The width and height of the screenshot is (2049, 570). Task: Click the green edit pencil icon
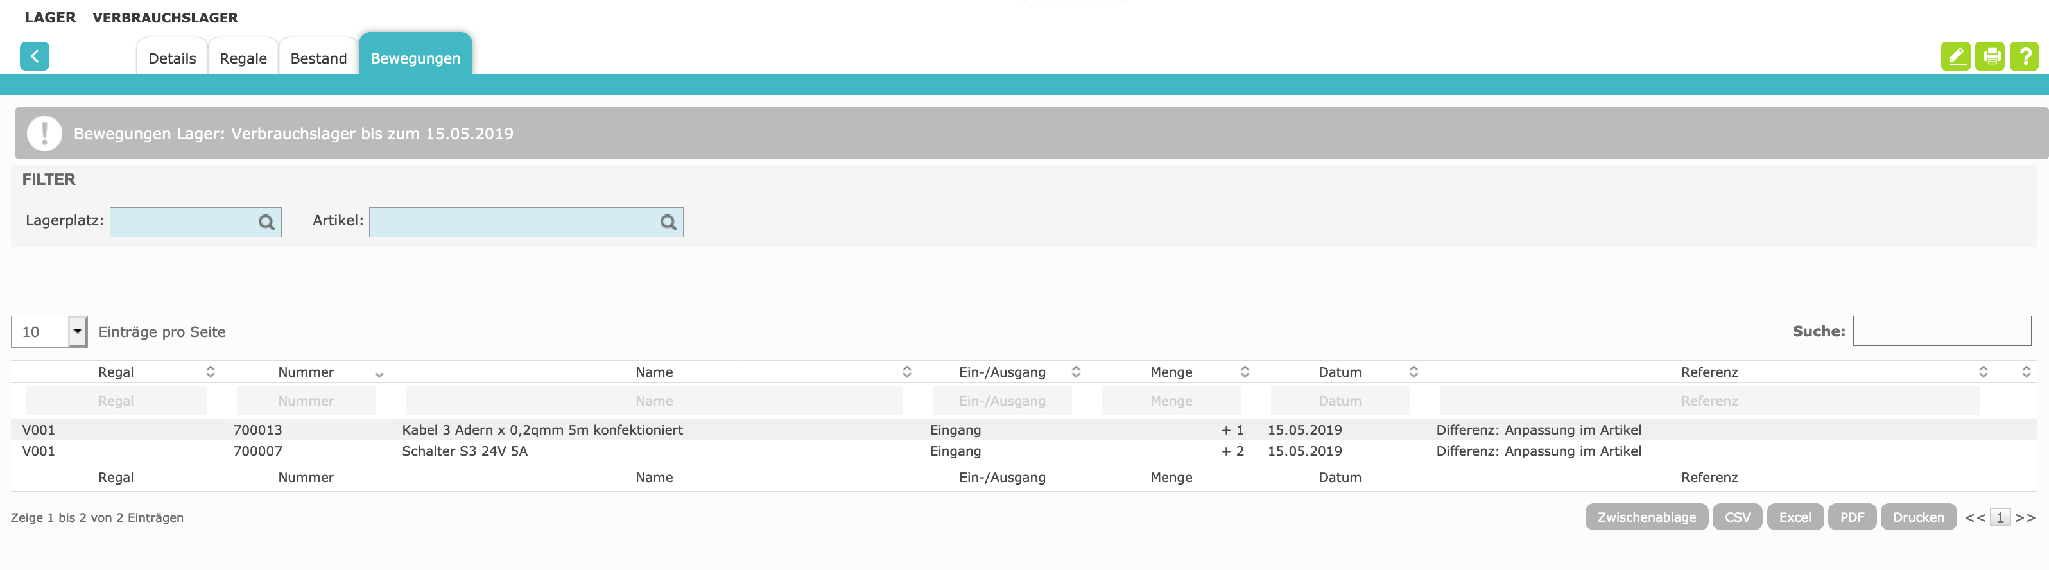click(1955, 56)
